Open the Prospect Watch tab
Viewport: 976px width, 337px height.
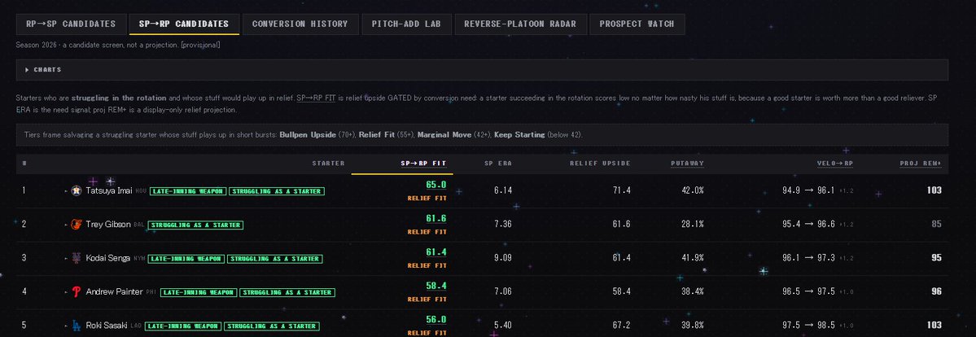pos(637,24)
